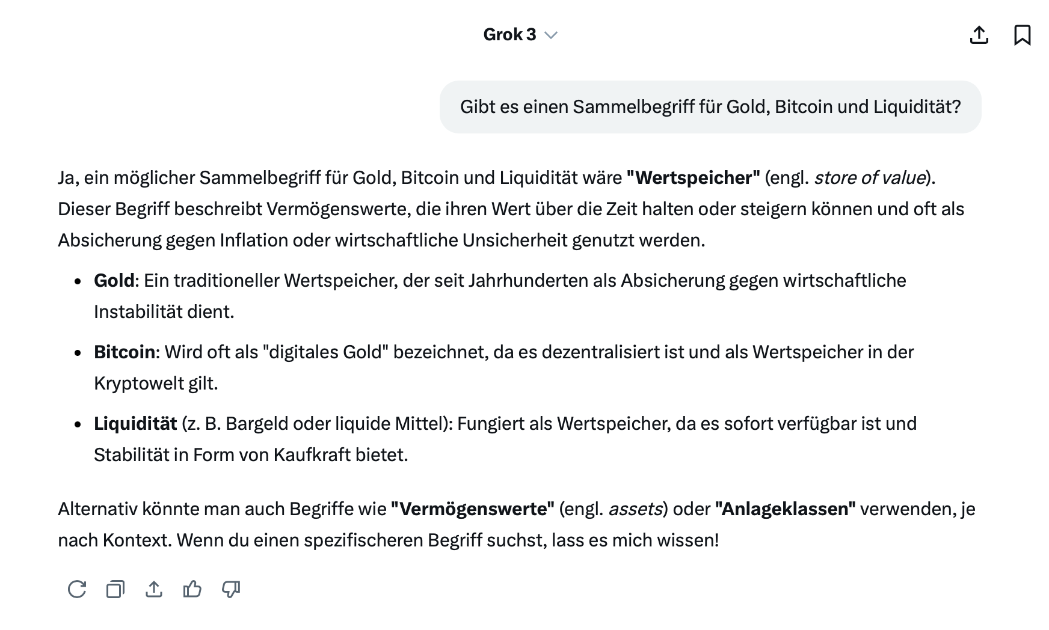Share the conversation via top-right share icon
The image size is (1049, 630).
(x=979, y=35)
